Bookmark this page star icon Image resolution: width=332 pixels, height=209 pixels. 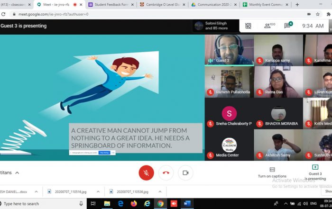coord(318,14)
